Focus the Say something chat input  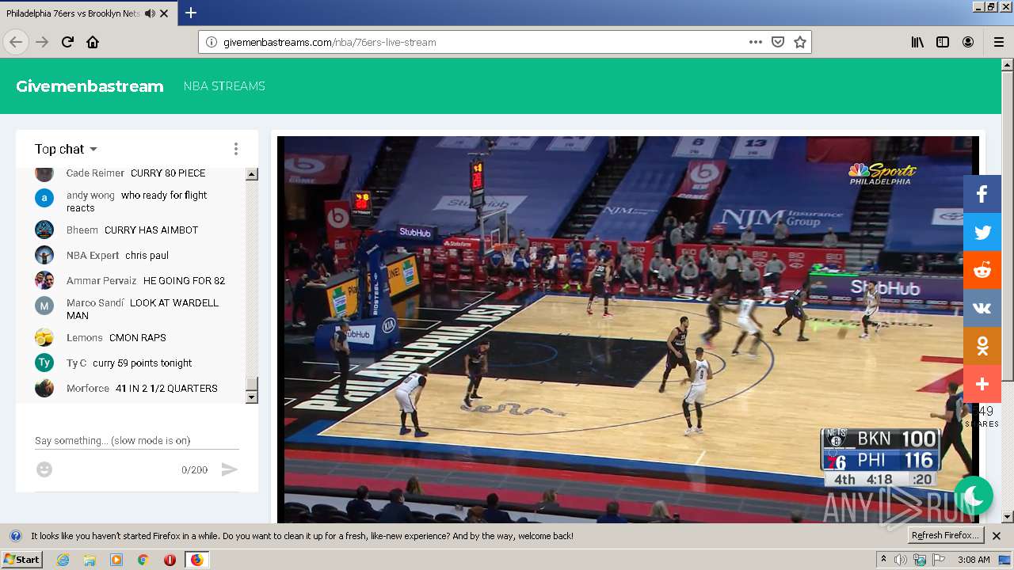tap(137, 440)
